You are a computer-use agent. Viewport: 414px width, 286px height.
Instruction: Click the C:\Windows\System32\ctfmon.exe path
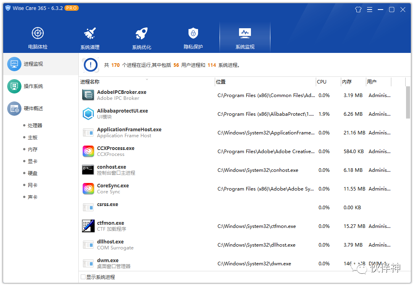point(257,226)
